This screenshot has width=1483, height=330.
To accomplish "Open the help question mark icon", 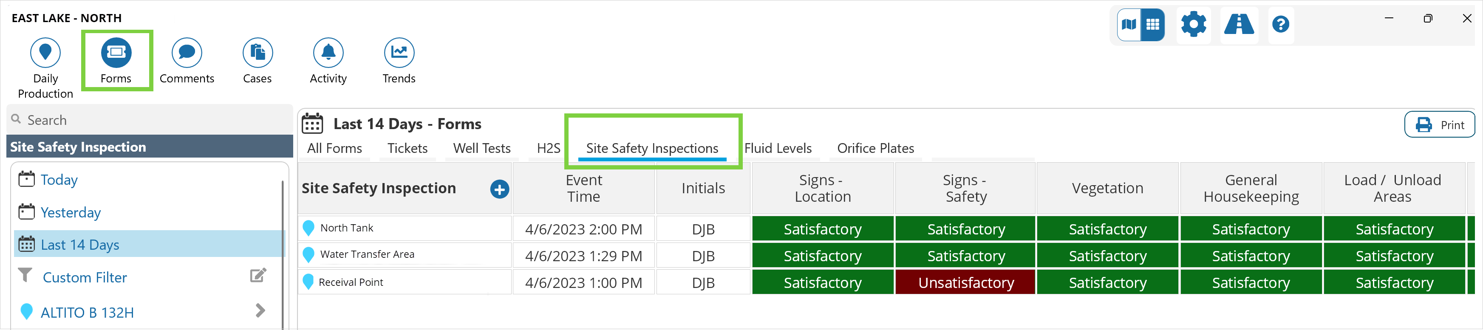I will (1280, 25).
